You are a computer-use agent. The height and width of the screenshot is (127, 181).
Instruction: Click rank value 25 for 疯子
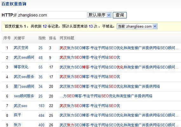click(x=51, y=115)
